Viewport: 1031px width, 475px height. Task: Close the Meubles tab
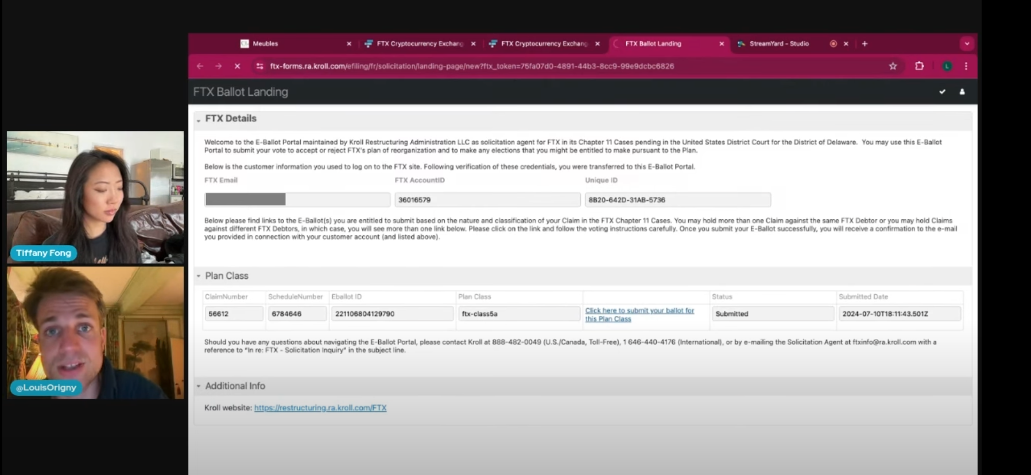pyautogui.click(x=349, y=44)
